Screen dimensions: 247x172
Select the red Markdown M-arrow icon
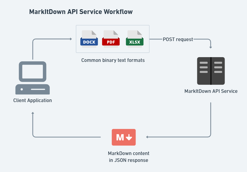point(124,137)
